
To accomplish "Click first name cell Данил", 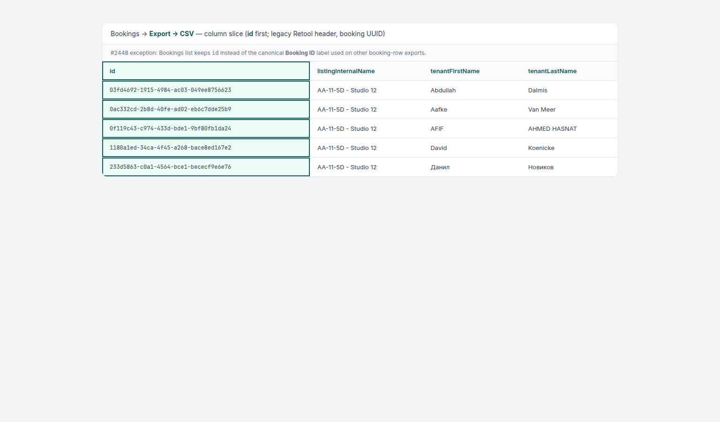I will (x=472, y=167).
